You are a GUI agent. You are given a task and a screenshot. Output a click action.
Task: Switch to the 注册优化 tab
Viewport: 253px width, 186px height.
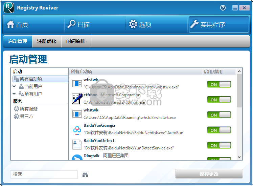pos(47,41)
